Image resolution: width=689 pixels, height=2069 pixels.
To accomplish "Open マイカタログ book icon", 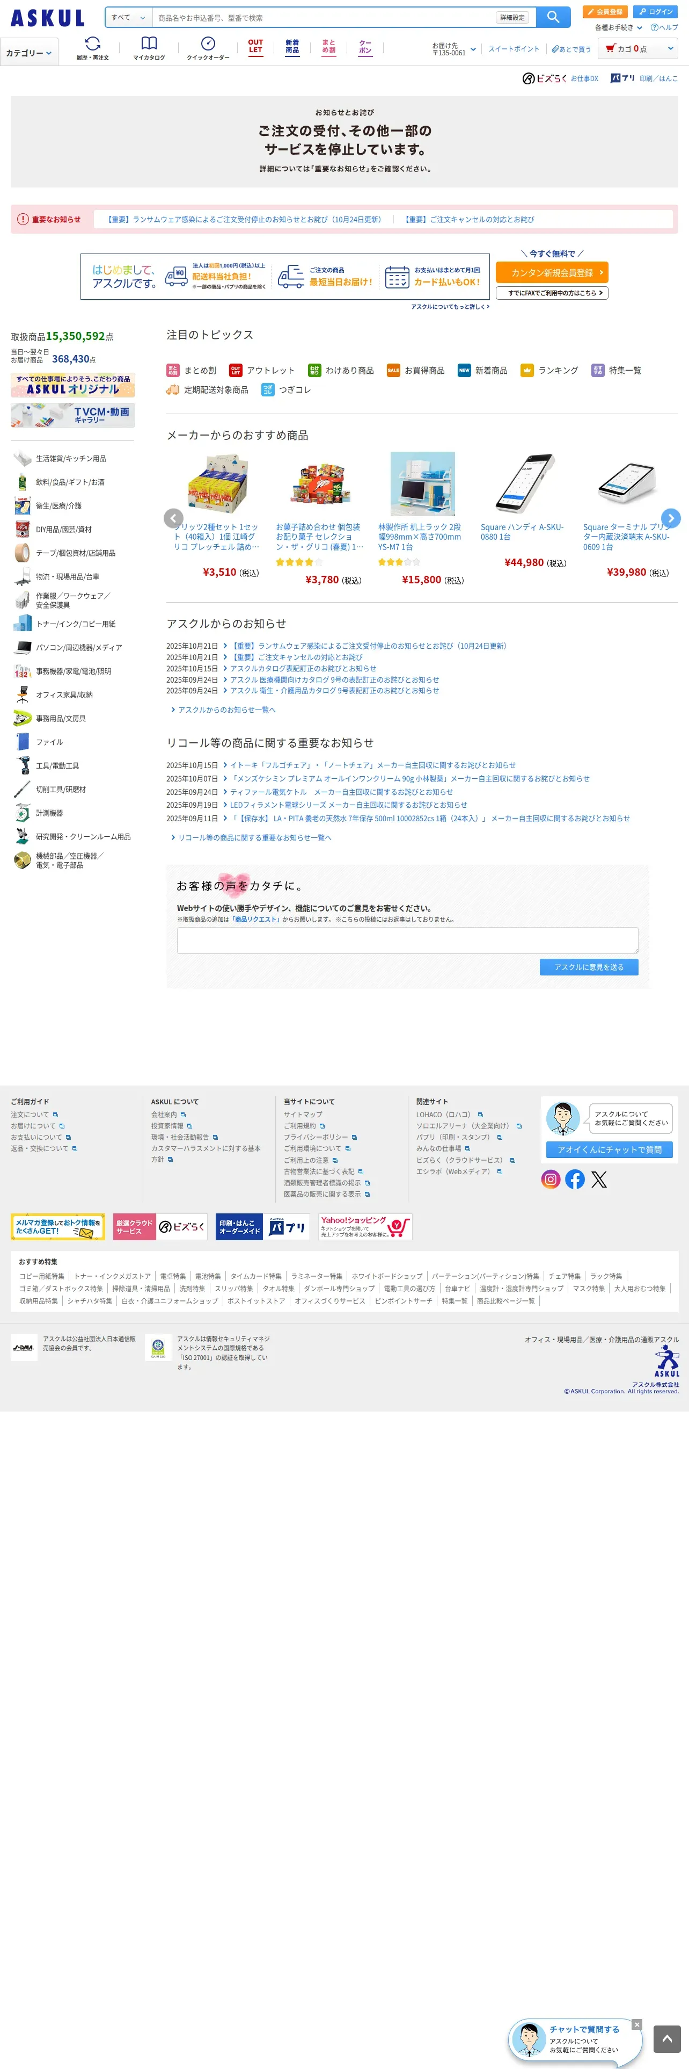I will 149,48.
